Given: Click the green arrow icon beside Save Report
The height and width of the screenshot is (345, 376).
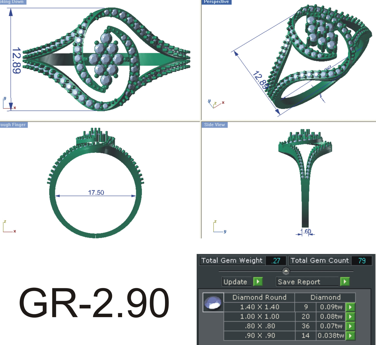Looking at the screenshot, I should click(x=345, y=282).
